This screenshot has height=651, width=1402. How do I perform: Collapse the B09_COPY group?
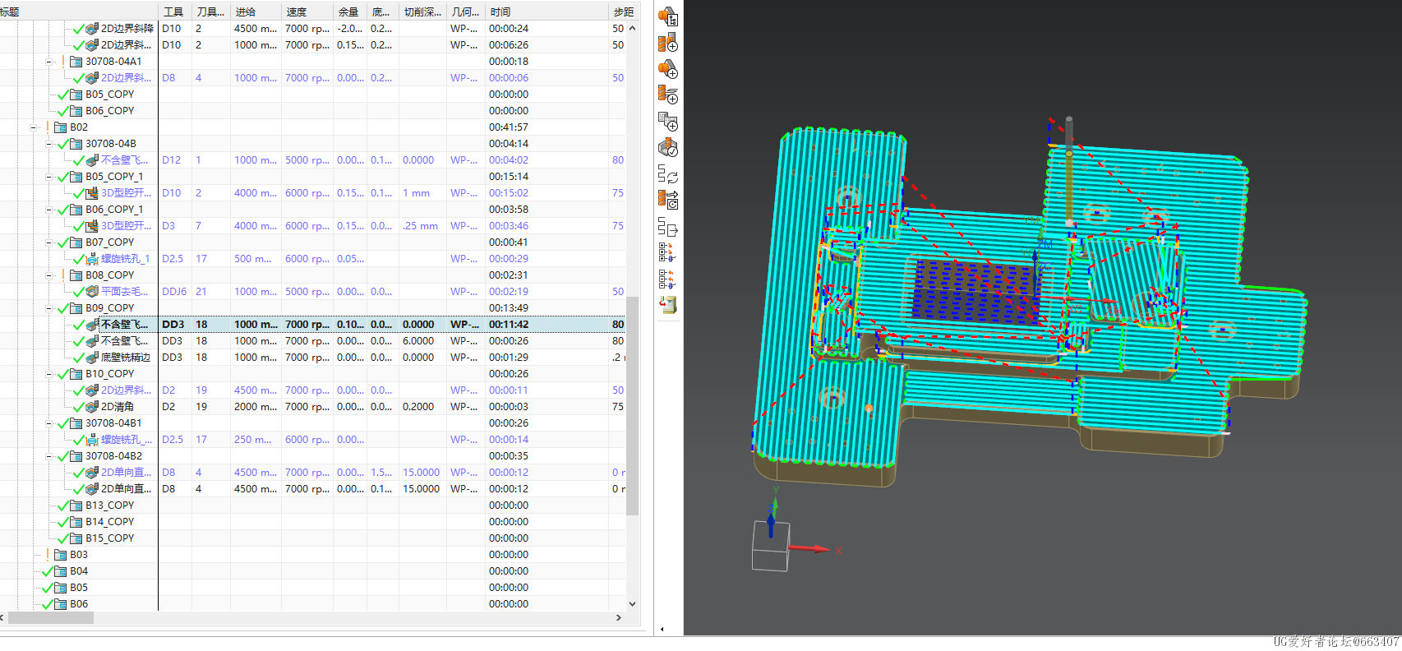[48, 308]
